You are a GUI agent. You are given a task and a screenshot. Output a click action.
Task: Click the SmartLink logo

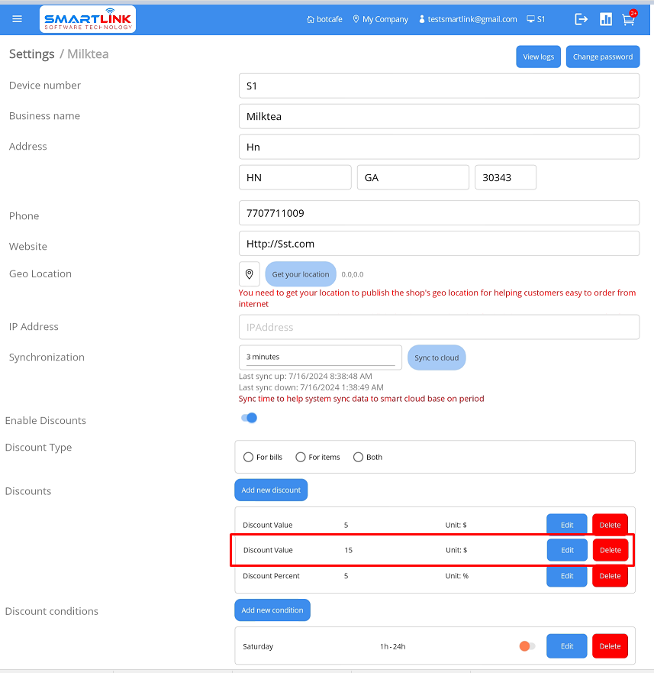coord(87,19)
